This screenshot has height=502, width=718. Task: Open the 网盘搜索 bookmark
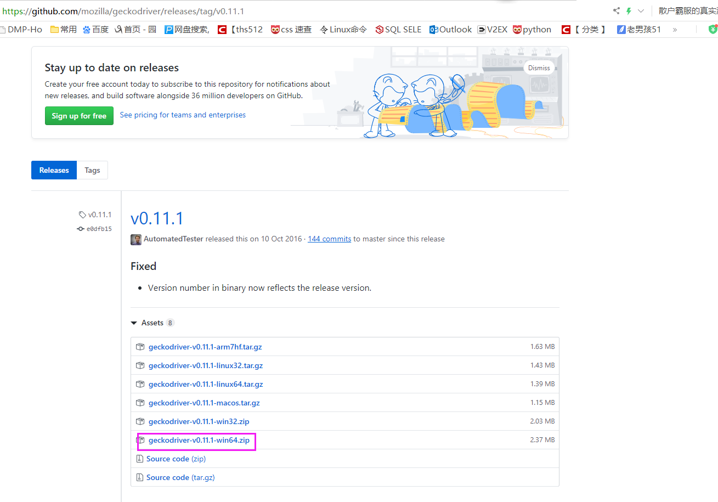click(x=187, y=30)
